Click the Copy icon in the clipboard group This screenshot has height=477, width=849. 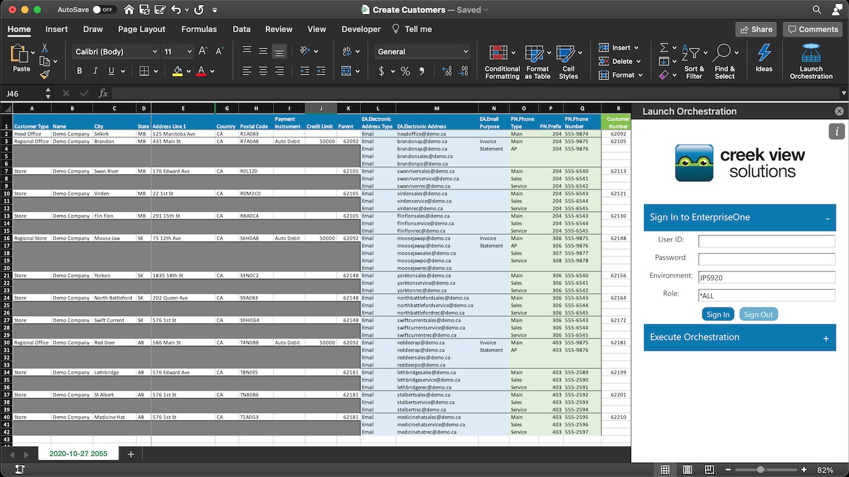click(x=45, y=61)
